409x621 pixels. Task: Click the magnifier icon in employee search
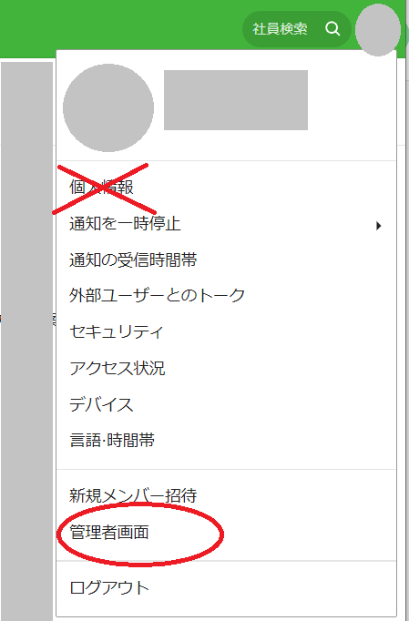point(332,28)
